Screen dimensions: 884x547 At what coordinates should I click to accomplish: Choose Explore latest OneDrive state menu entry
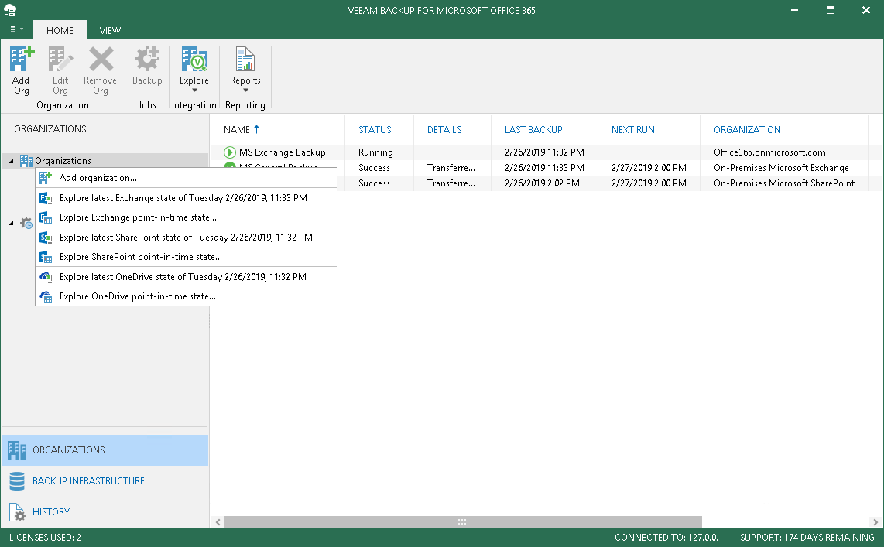click(186, 277)
